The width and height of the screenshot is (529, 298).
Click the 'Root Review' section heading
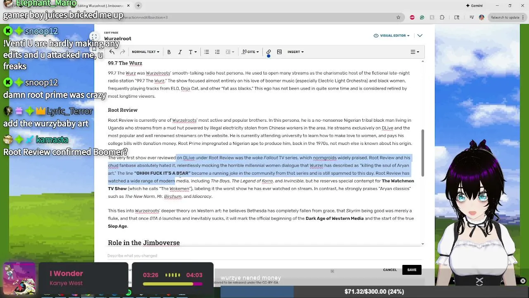(x=123, y=110)
